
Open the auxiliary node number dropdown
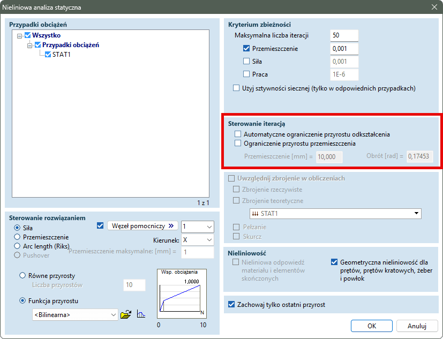click(198, 227)
